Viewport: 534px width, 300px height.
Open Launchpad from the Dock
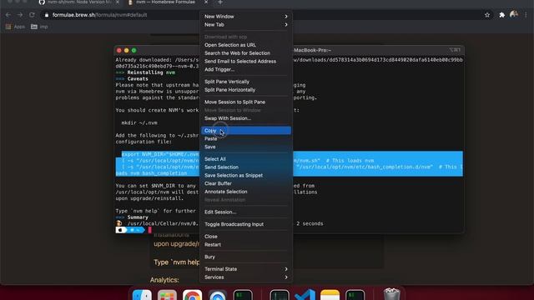tap(167, 295)
